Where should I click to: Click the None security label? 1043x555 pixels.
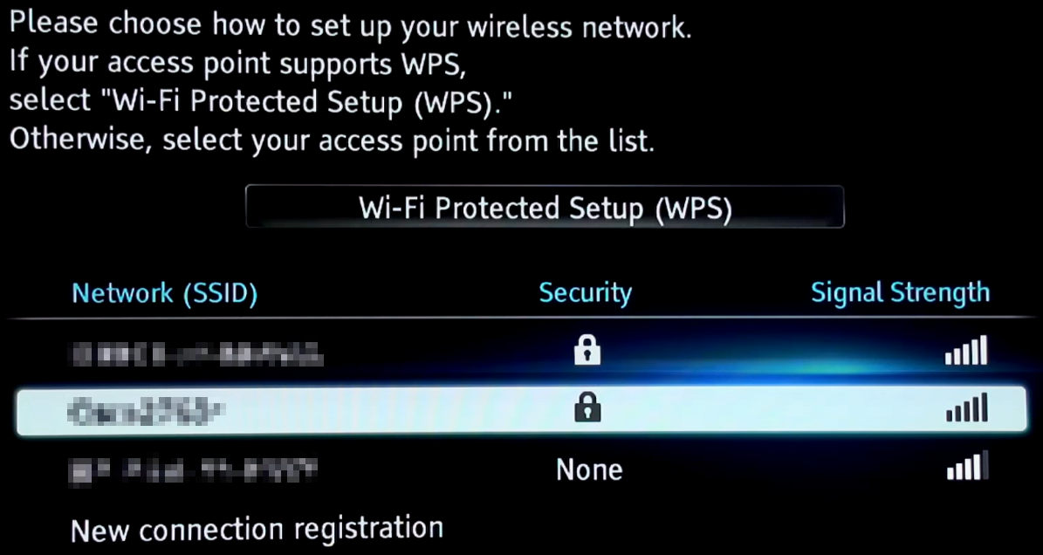[x=589, y=469]
